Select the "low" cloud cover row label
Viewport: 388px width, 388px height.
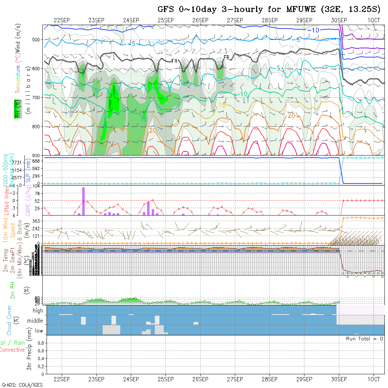point(39,331)
